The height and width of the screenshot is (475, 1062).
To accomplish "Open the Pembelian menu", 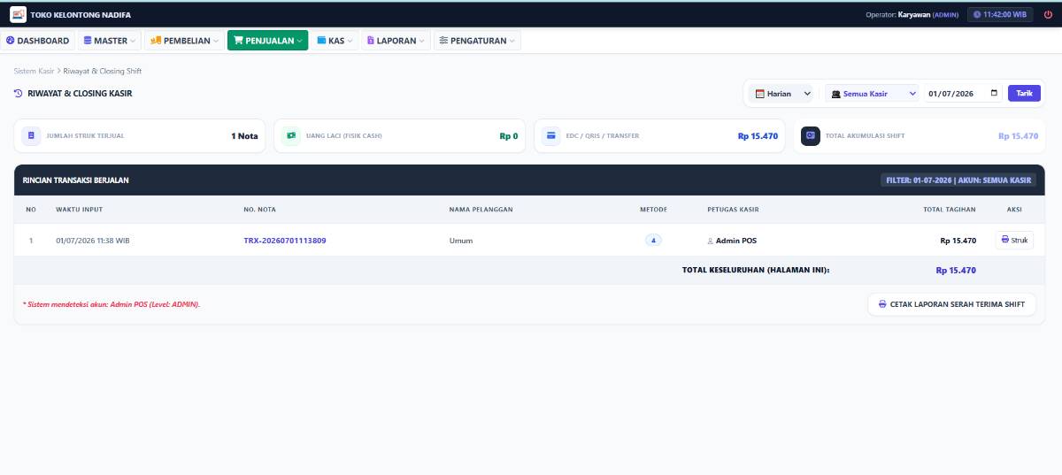I will [184, 41].
